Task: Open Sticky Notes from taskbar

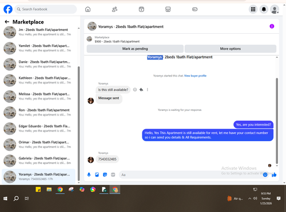Action: click(38, 190)
